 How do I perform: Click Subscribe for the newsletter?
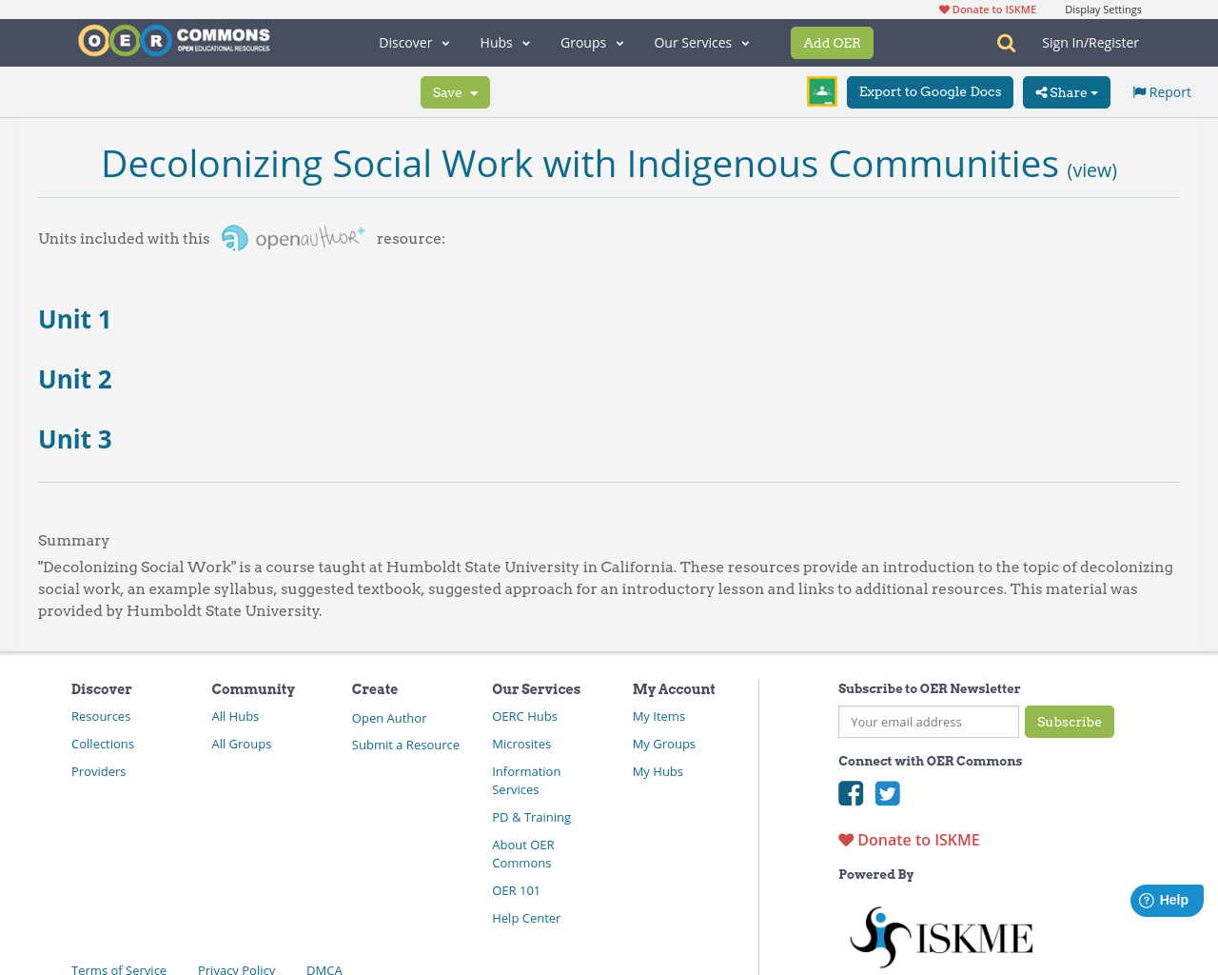1070,722
